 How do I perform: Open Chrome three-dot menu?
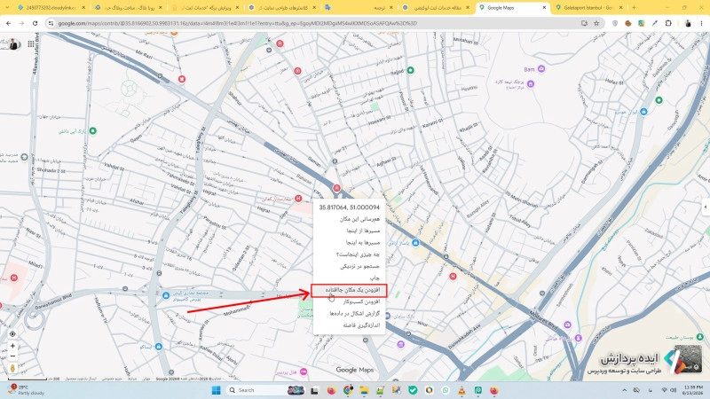tap(701, 23)
